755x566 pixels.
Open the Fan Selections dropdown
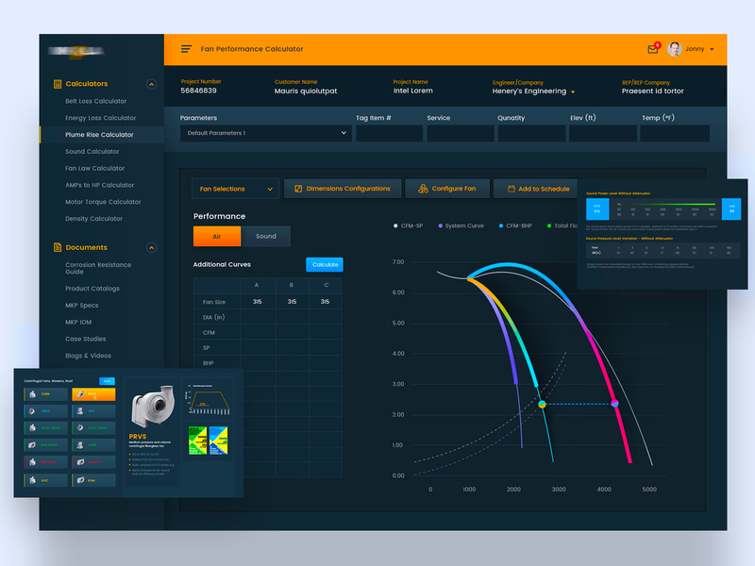pyautogui.click(x=234, y=188)
